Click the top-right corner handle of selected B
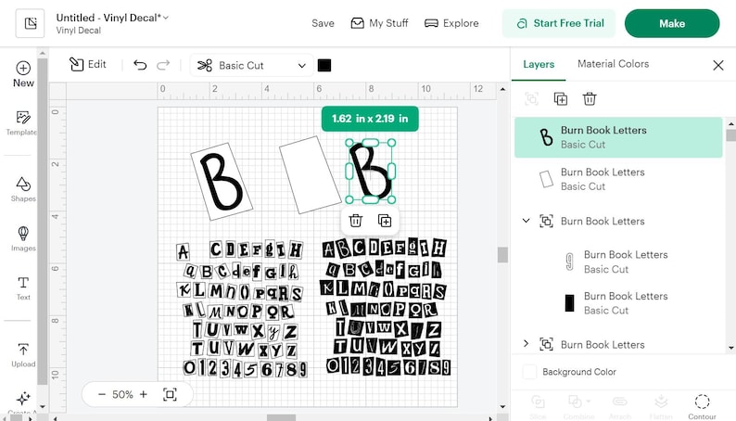This screenshot has height=421, width=736. point(391,143)
